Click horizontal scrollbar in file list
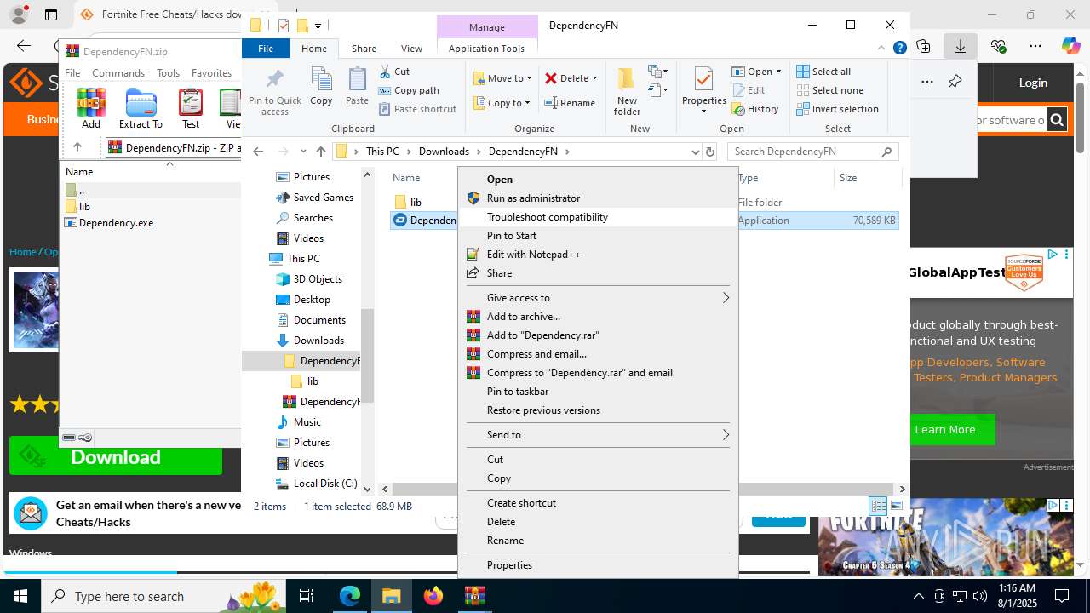The width and height of the screenshot is (1090, 613). point(644,490)
